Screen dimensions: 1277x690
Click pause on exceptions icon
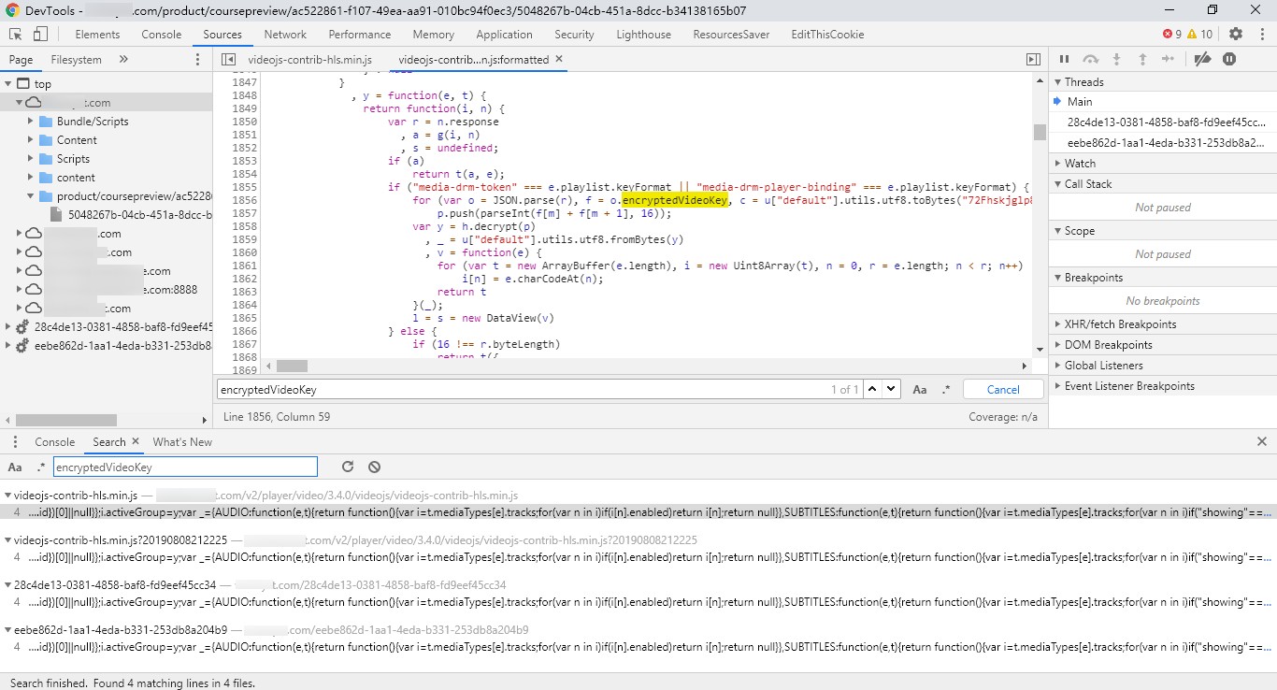pyautogui.click(x=1229, y=59)
